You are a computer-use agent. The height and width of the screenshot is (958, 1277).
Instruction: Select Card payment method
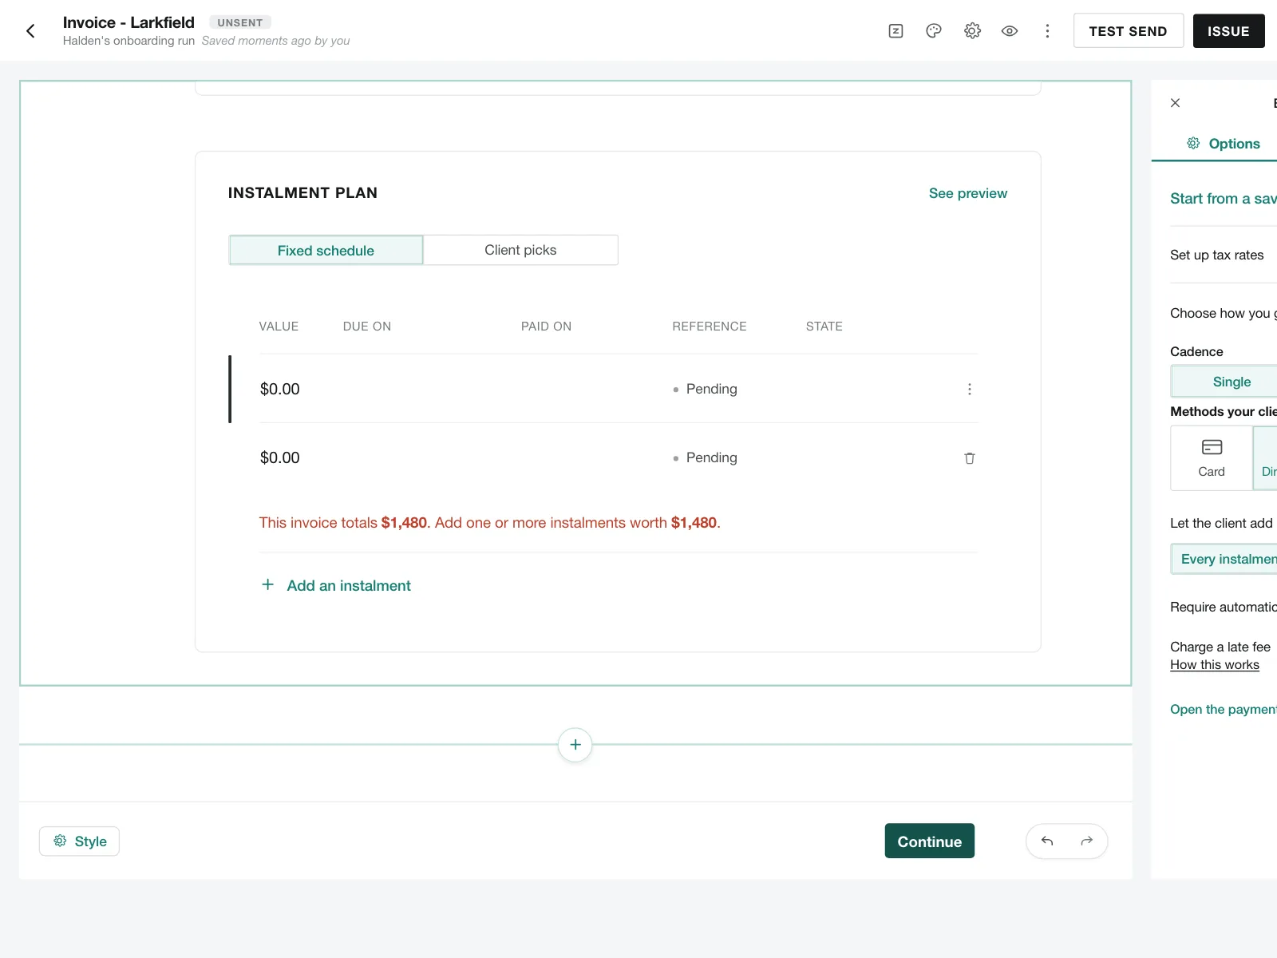click(1211, 458)
